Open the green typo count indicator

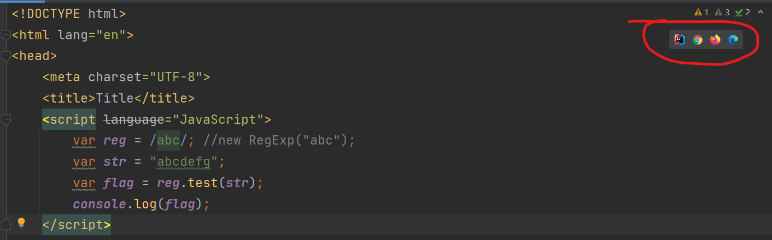coord(742,12)
